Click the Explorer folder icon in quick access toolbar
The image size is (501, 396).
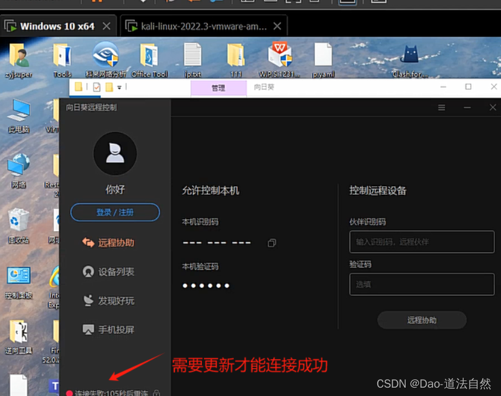(79, 87)
